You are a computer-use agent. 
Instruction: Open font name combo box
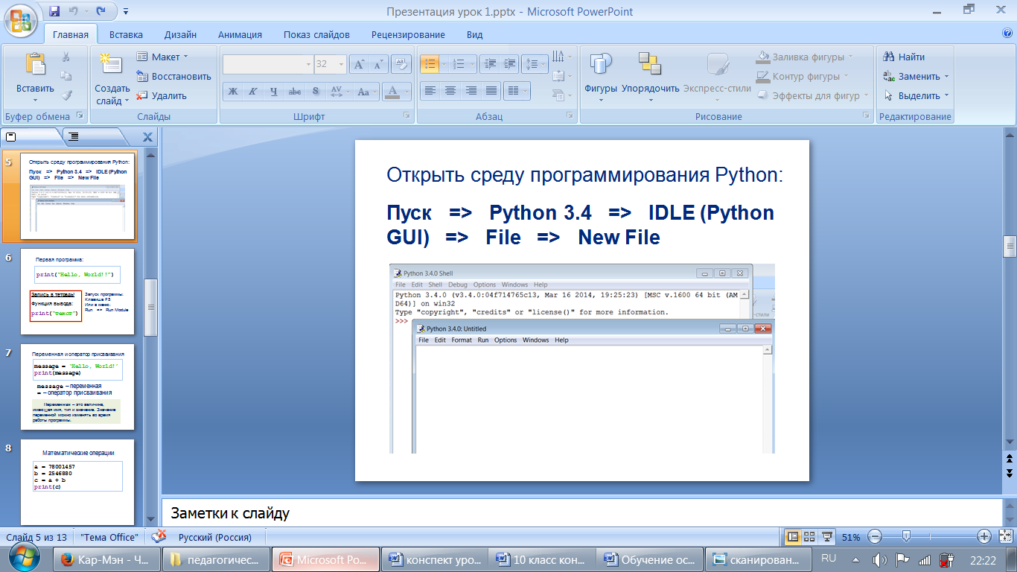(268, 64)
